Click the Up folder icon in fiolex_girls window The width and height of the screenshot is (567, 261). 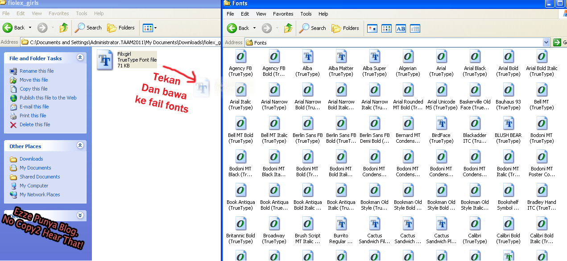coord(64,28)
